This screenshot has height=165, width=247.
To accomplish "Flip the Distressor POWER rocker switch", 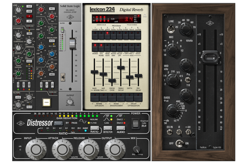I will [135, 124].
